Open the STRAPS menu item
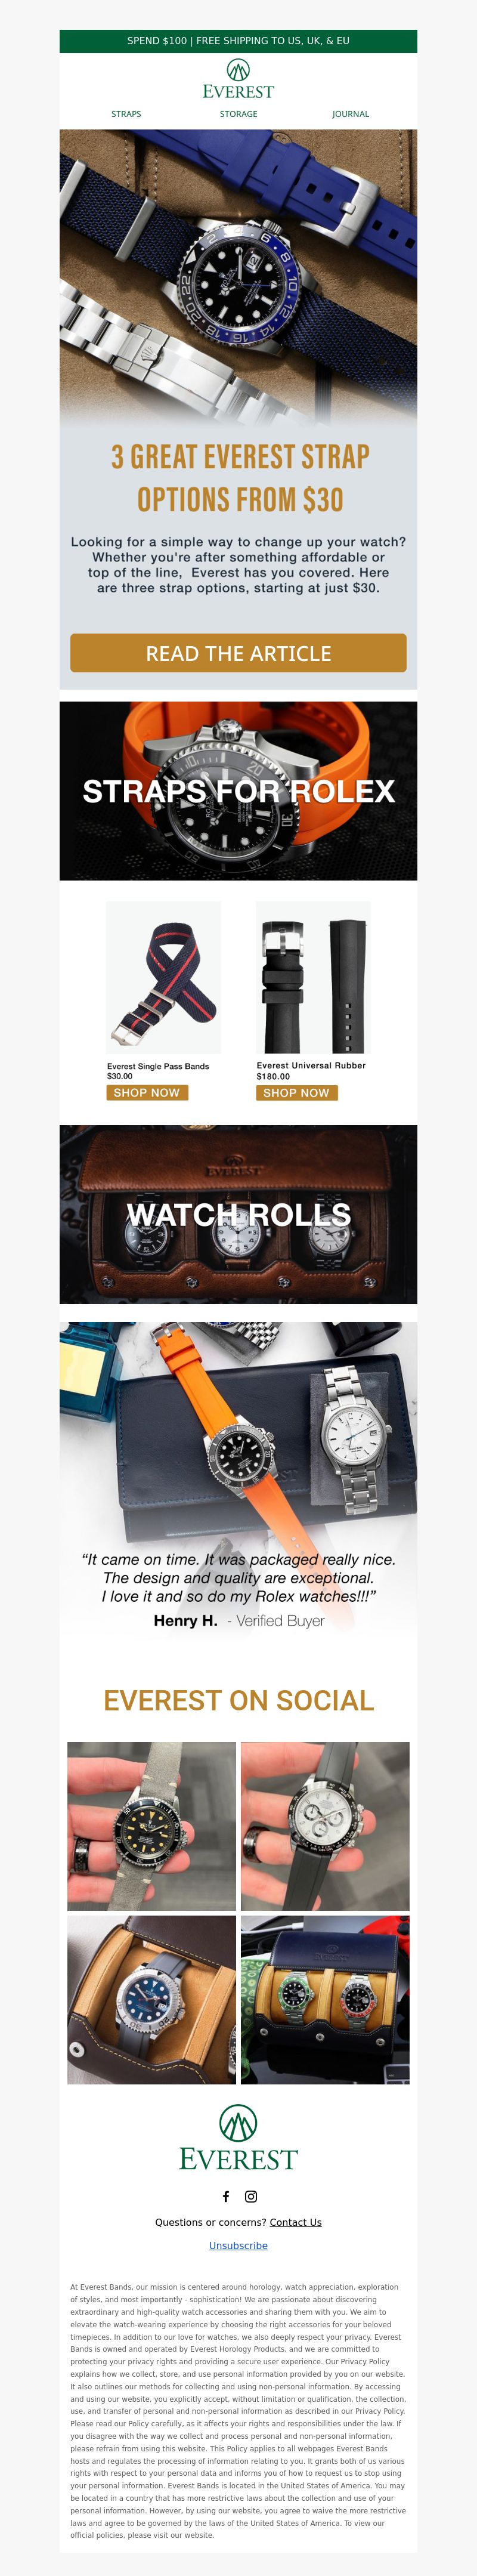The height and width of the screenshot is (2576, 477). 126,114
